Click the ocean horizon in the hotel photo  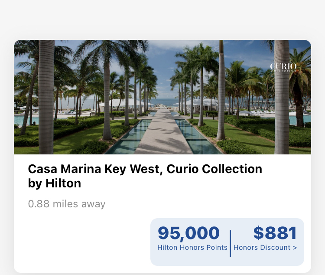162,101
